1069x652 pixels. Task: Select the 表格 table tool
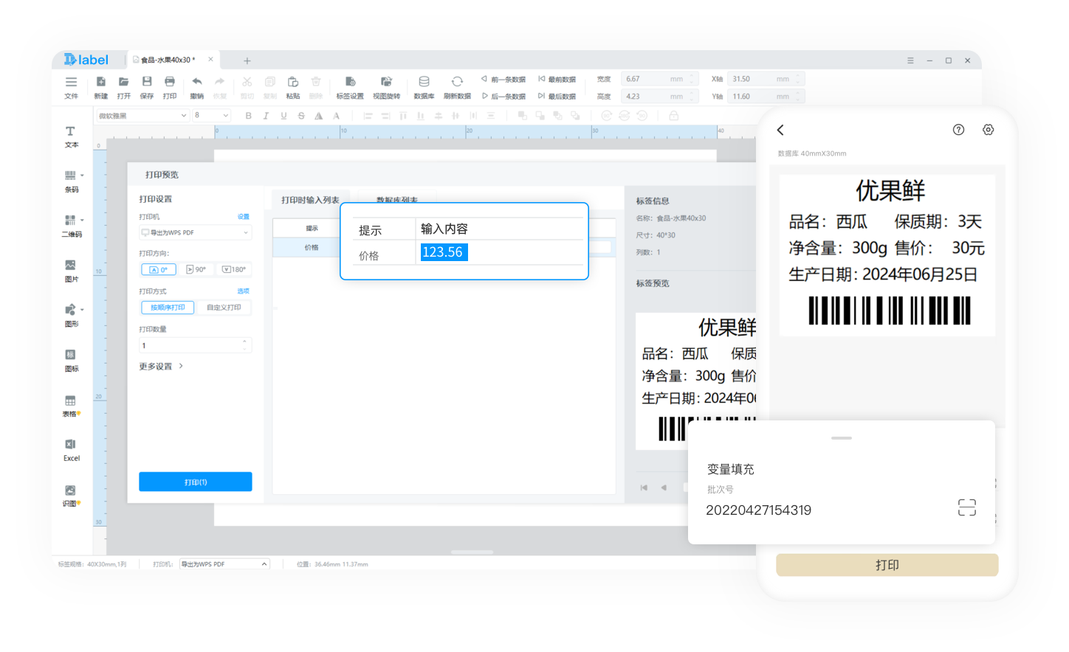pos(71,406)
